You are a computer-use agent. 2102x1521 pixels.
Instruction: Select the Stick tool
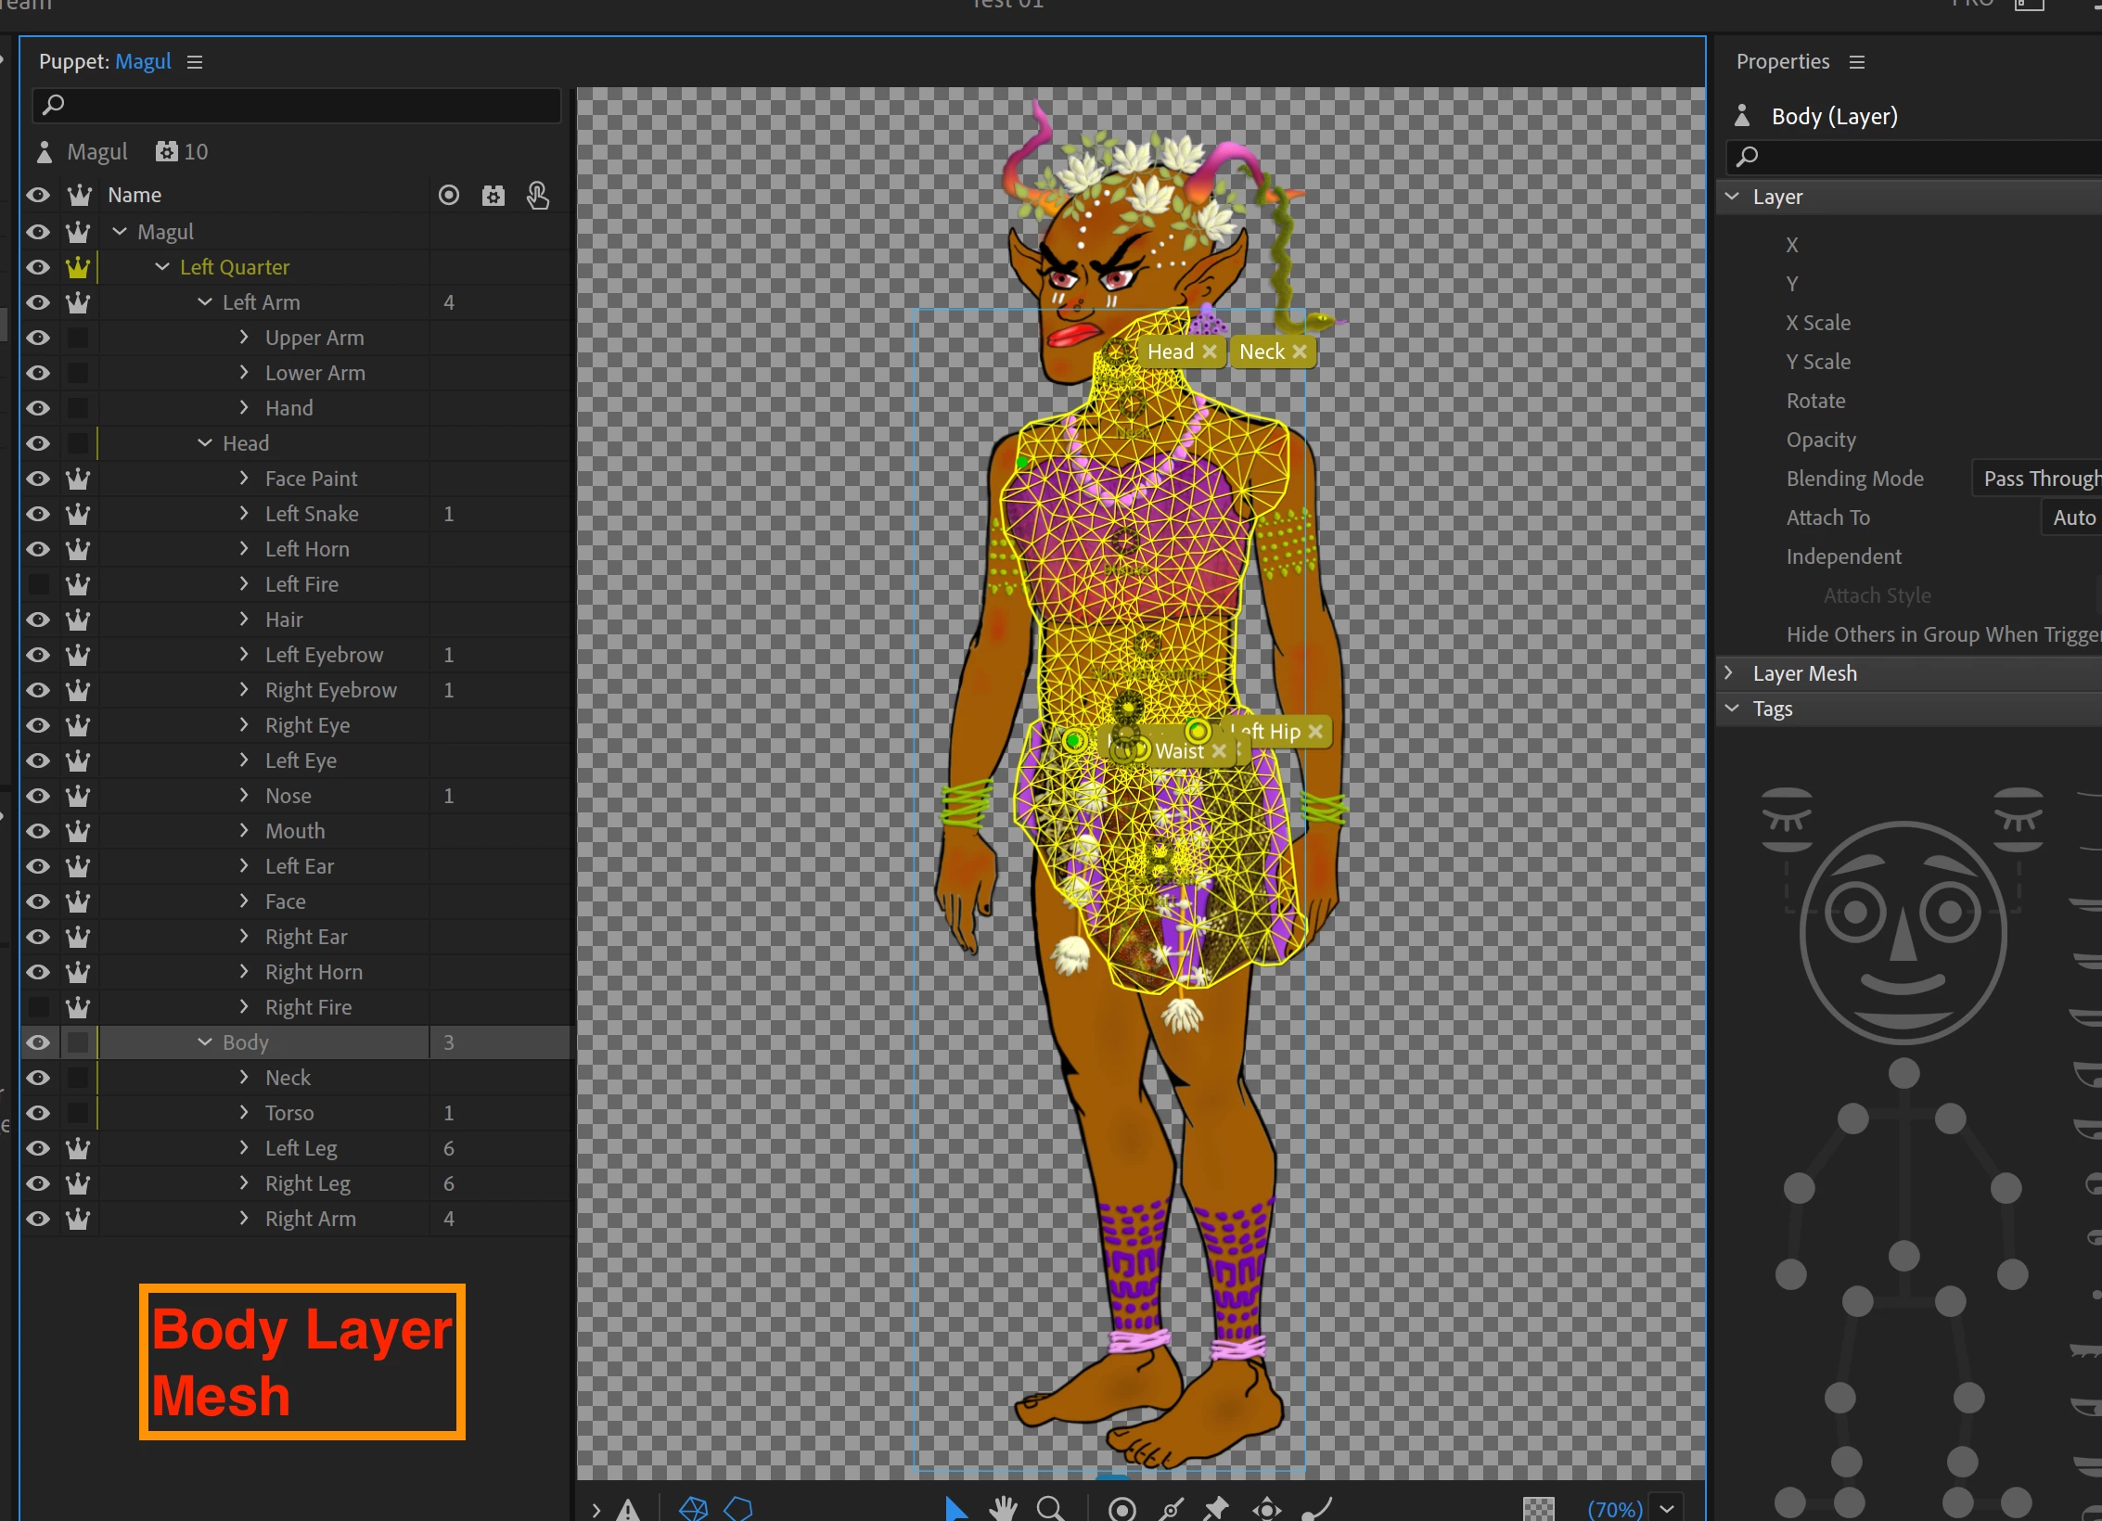pos(1172,1509)
